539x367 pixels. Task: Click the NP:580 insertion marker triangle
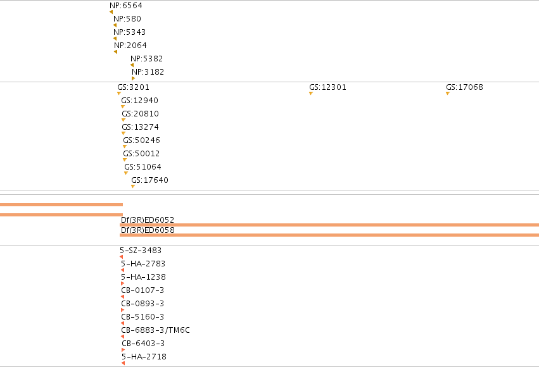[x=115, y=25]
